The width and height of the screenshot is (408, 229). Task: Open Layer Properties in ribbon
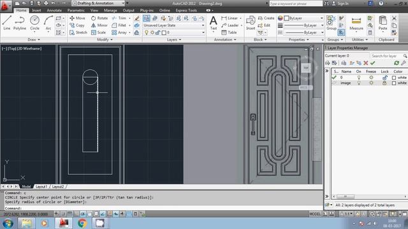[147, 18]
